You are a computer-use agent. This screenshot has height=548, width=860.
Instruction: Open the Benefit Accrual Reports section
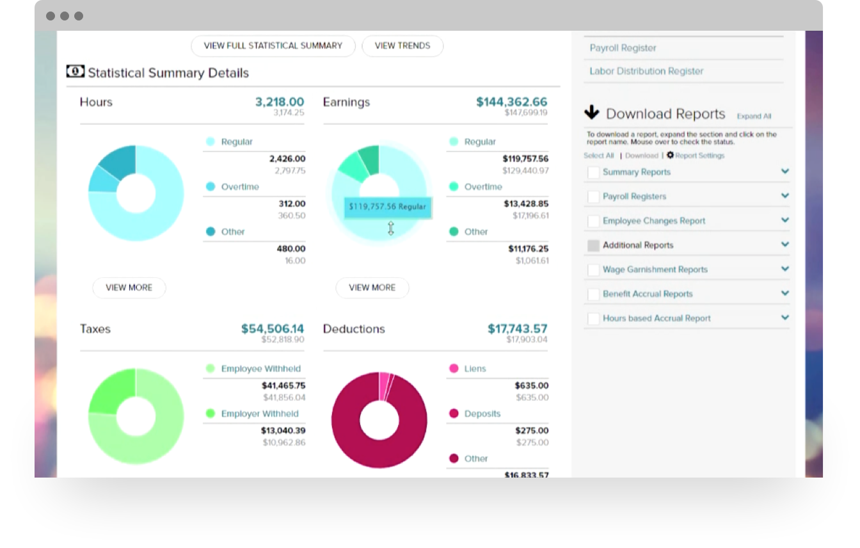pos(785,293)
